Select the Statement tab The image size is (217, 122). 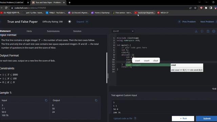tap(5, 31)
